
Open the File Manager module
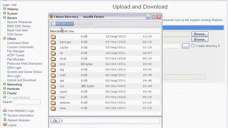[x=16, y=51]
